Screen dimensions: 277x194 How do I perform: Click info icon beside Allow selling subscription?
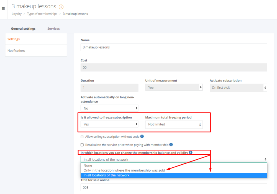tap(142, 136)
